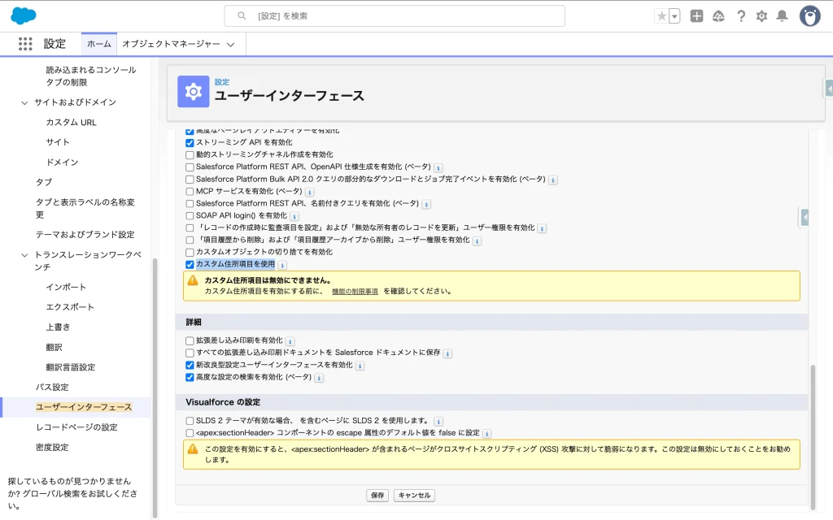Open the global create plus icon
Image resolution: width=833 pixels, height=520 pixels.
tap(696, 16)
